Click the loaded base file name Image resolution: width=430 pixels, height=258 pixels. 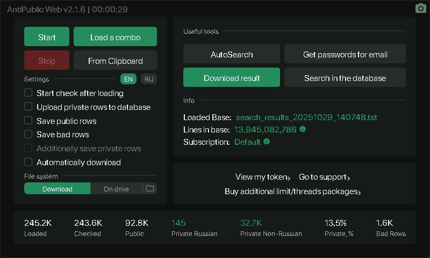(x=306, y=117)
